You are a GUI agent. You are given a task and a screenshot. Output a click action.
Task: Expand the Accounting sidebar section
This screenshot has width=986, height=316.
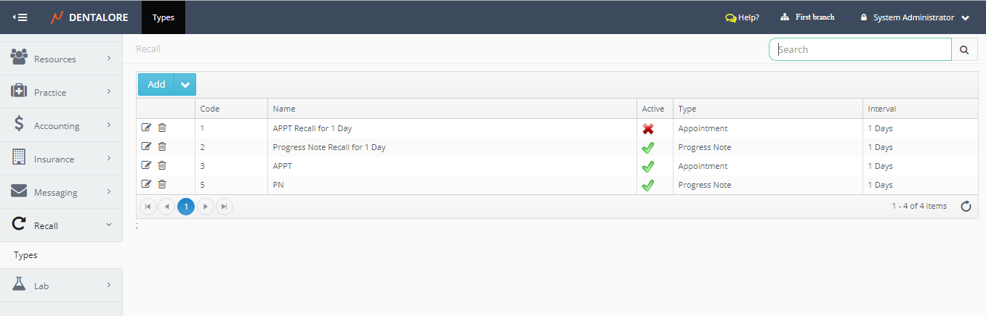coord(61,125)
